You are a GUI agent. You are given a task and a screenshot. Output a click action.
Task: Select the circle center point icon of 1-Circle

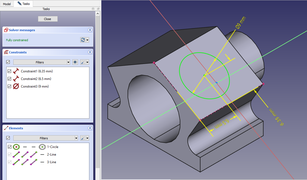(42, 147)
